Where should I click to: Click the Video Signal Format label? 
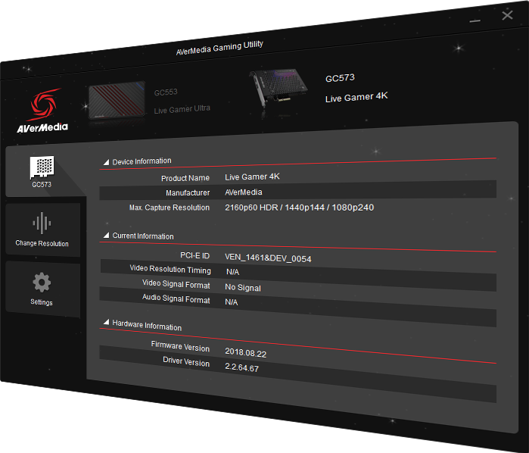pos(176,284)
